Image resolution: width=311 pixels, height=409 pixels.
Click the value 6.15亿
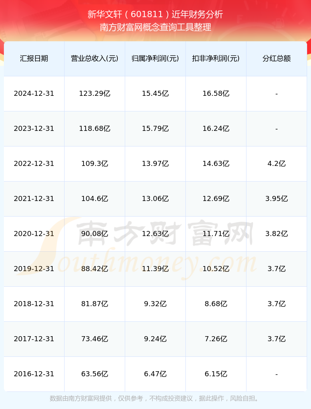(x=216, y=374)
